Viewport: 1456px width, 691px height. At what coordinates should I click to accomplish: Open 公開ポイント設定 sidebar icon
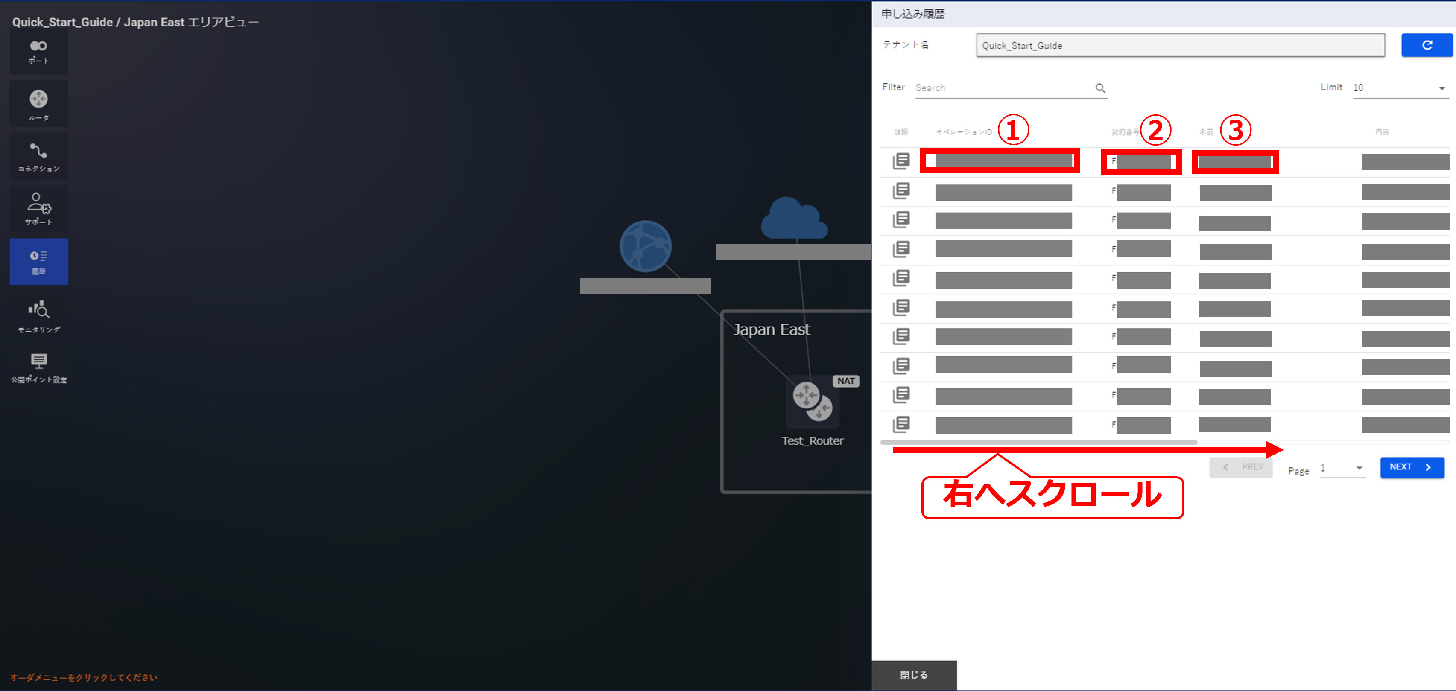tap(38, 367)
